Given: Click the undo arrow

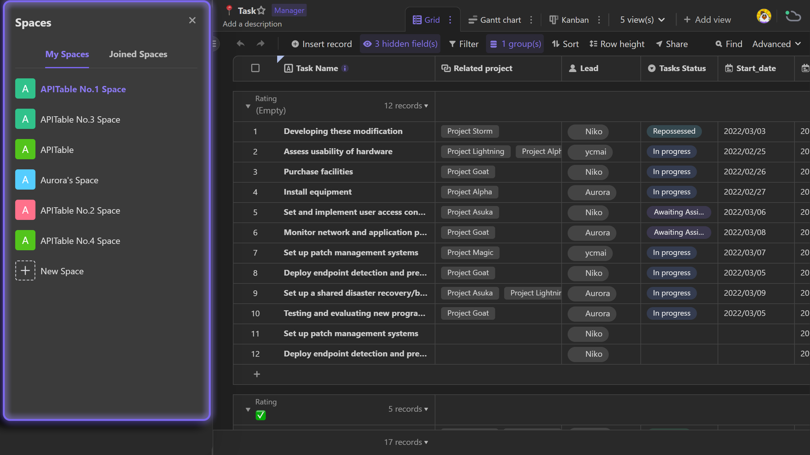Looking at the screenshot, I should coord(240,44).
